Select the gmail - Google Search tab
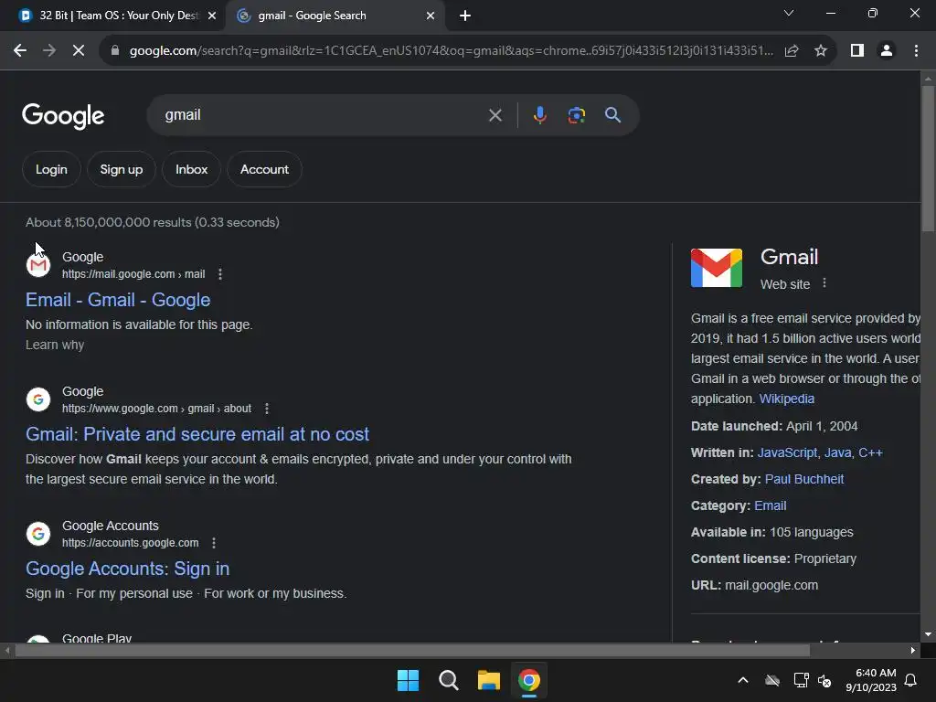Viewport: 936px width, 702px height. coord(312,16)
